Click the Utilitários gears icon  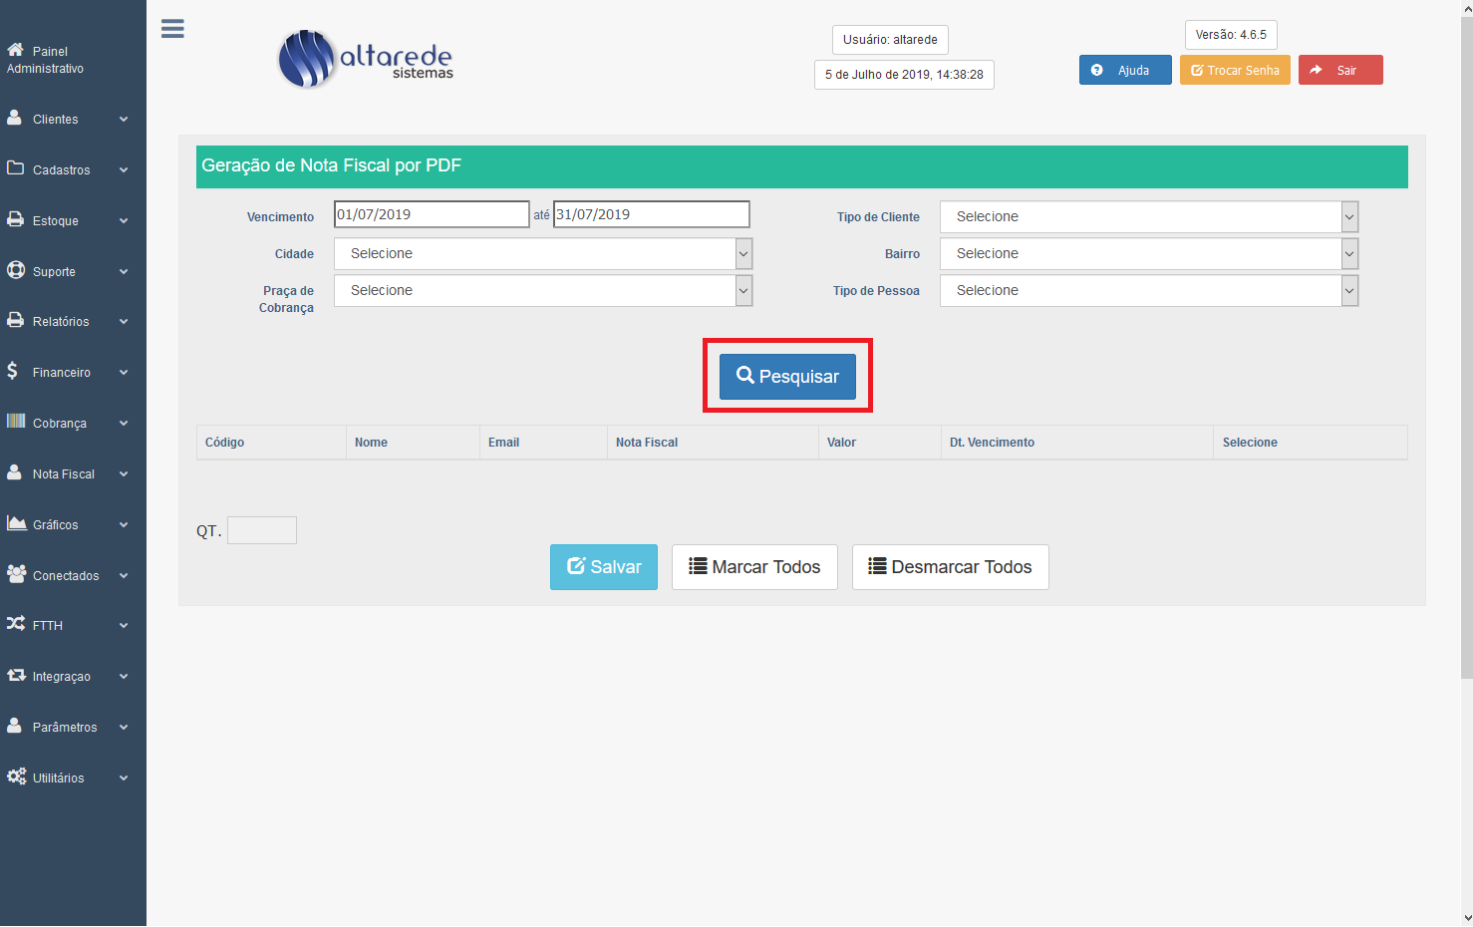click(16, 776)
